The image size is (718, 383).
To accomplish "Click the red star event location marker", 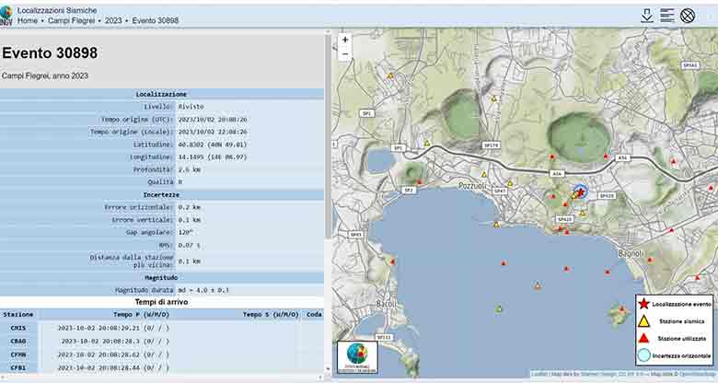I will (x=580, y=191).
